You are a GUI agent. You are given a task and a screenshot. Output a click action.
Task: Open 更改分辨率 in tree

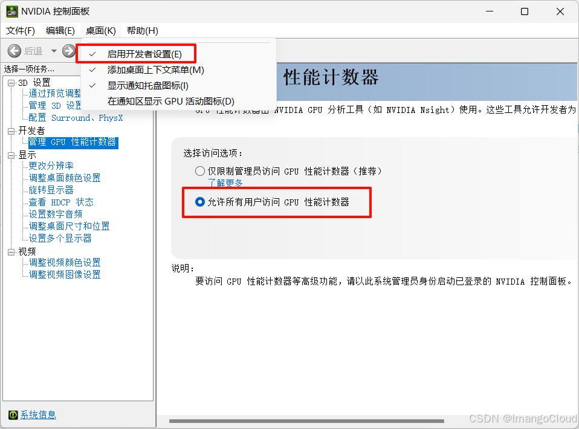pos(51,166)
